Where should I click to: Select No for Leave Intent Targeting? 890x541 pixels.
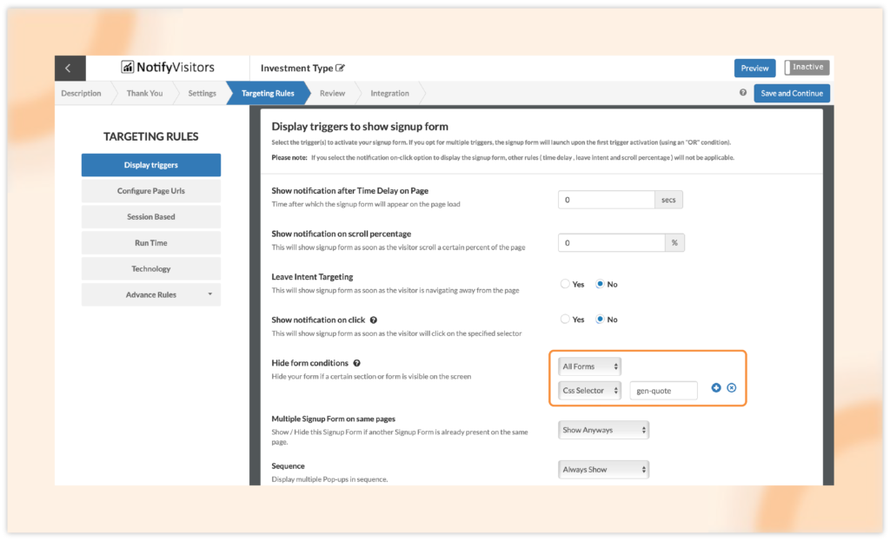pyautogui.click(x=600, y=284)
